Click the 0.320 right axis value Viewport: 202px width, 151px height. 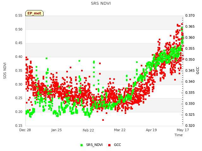pos(190,126)
